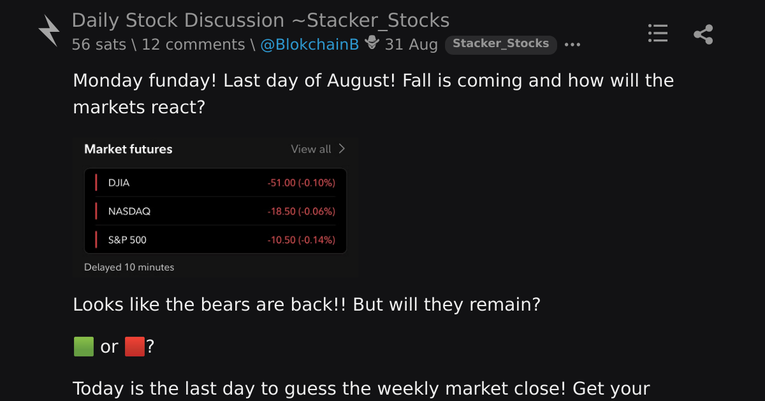Click the share icon
765x401 pixels.
pos(703,34)
